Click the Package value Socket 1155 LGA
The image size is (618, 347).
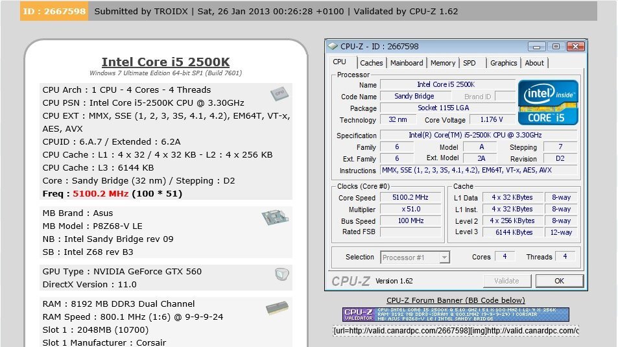pos(447,108)
